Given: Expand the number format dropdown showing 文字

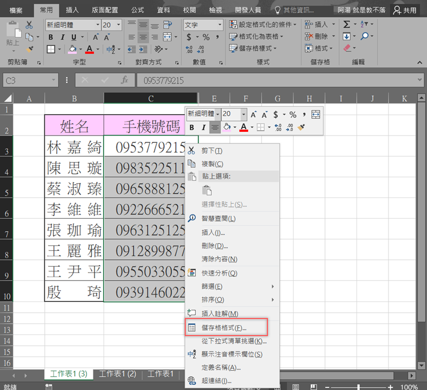Looking at the screenshot, I should (x=219, y=25).
